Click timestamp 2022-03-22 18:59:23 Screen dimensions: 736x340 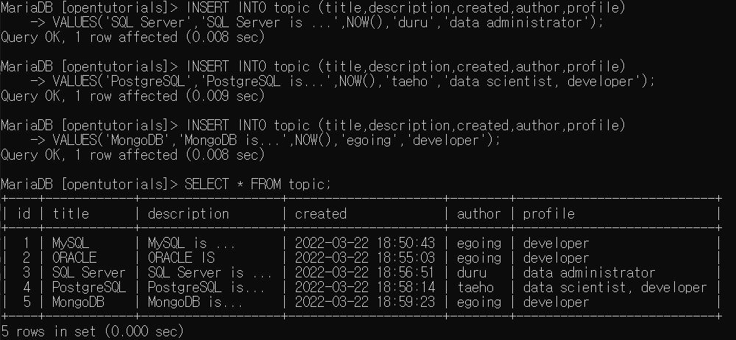(x=365, y=302)
